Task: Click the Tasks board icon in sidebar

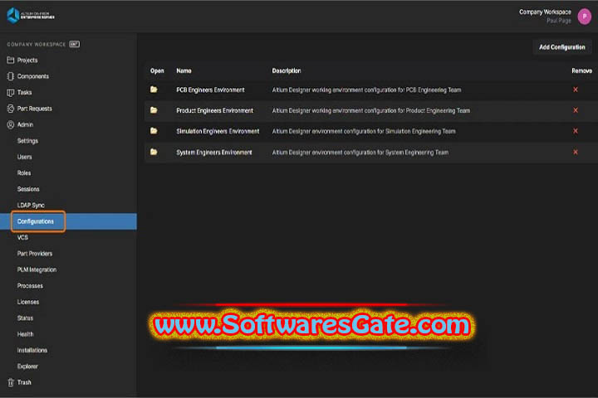Action: [x=11, y=93]
